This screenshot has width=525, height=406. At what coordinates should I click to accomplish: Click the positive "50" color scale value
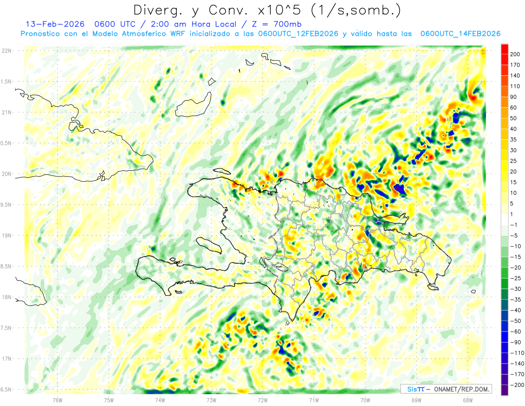tap(514, 118)
